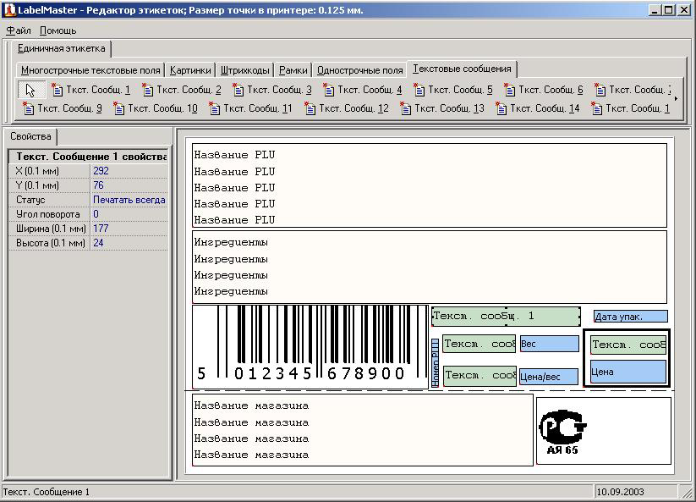
Task: Select the Дата упак. field
Action: pyautogui.click(x=631, y=317)
